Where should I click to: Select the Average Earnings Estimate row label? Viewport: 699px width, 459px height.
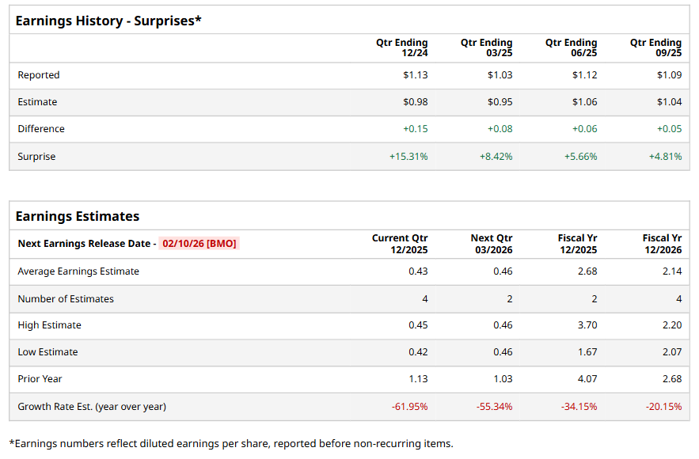coord(78,271)
